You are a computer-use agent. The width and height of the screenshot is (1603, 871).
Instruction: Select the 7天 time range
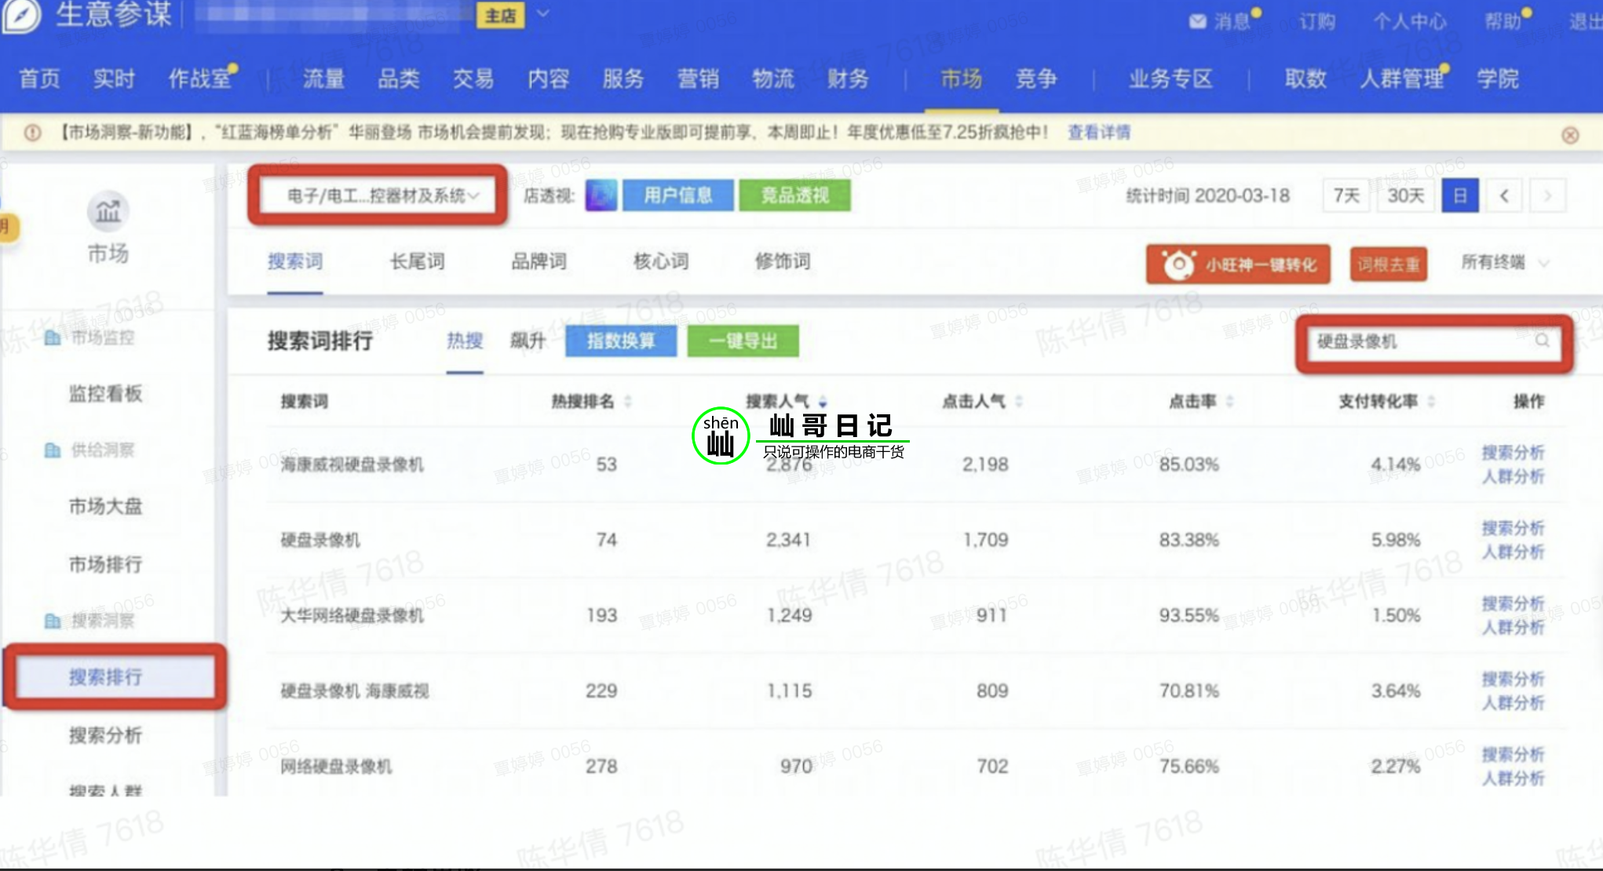(1346, 195)
